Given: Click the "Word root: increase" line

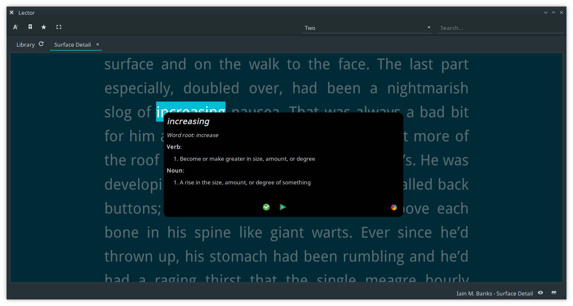Looking at the screenshot, I should coord(193,135).
